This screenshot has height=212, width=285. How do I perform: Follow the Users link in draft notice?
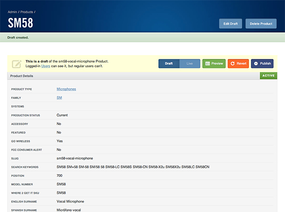click(x=46, y=66)
